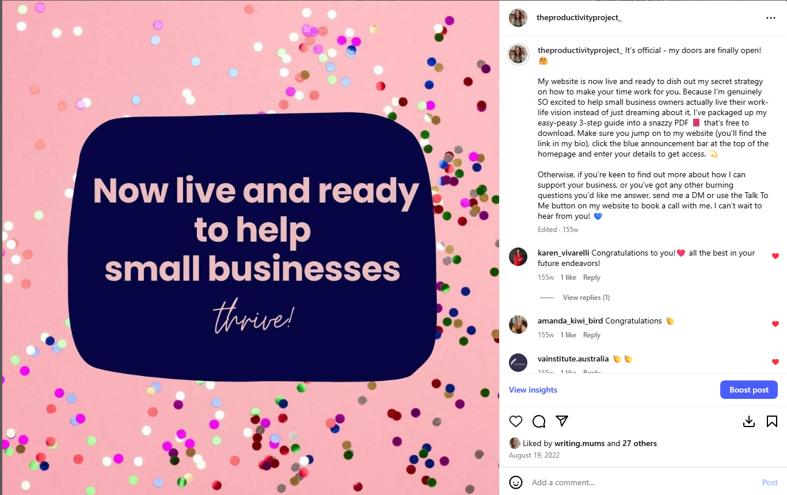This screenshot has height=495, width=787.
Task: Click the Add a comment input field
Action: (643, 482)
